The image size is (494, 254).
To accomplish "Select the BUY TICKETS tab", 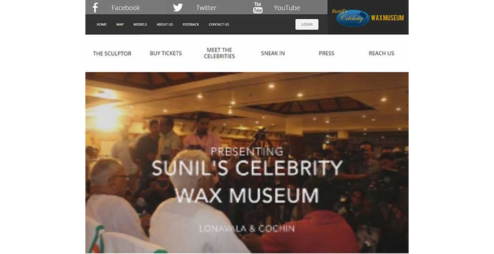I will [x=166, y=53].
